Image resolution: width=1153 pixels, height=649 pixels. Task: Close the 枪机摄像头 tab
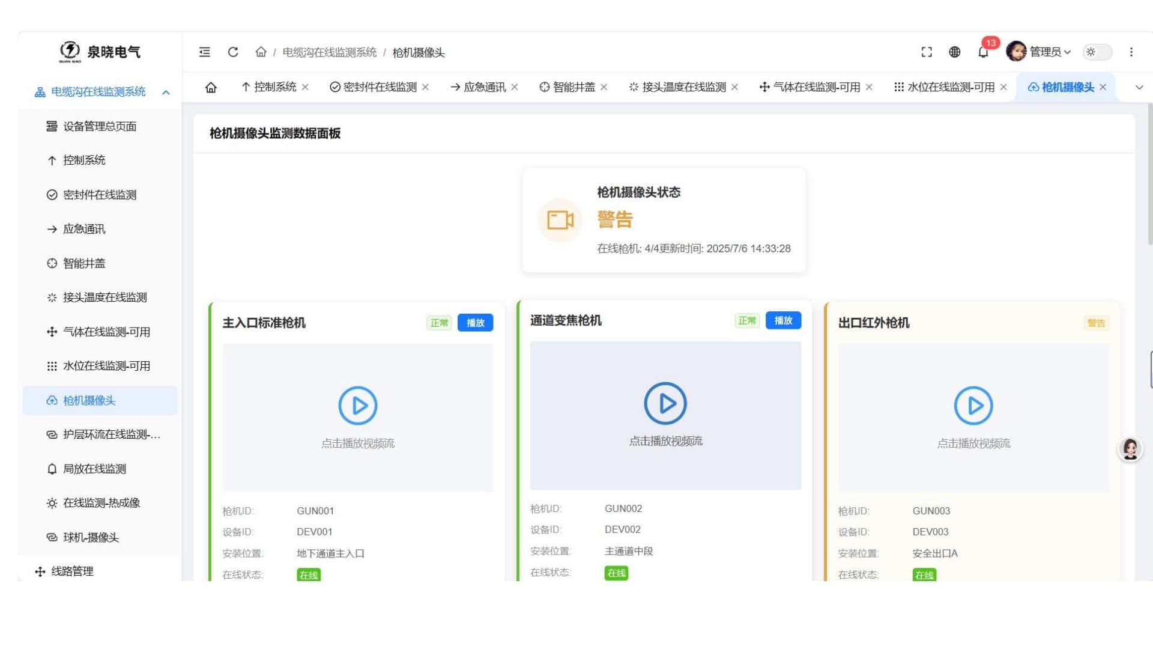click(x=1103, y=88)
